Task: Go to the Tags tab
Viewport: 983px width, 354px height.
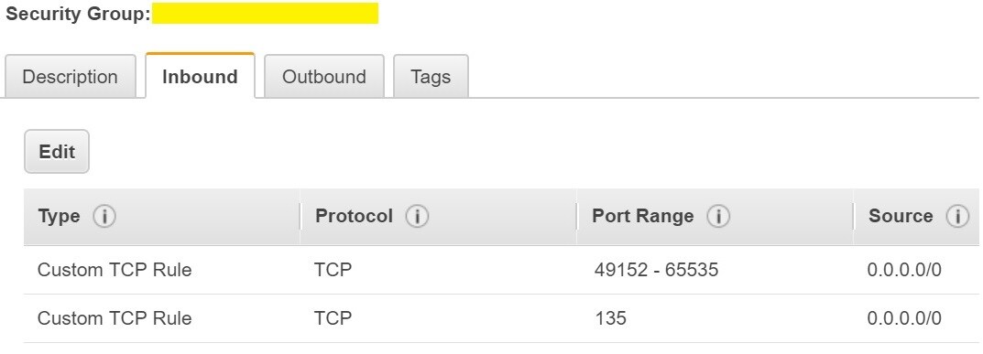Action: click(431, 76)
